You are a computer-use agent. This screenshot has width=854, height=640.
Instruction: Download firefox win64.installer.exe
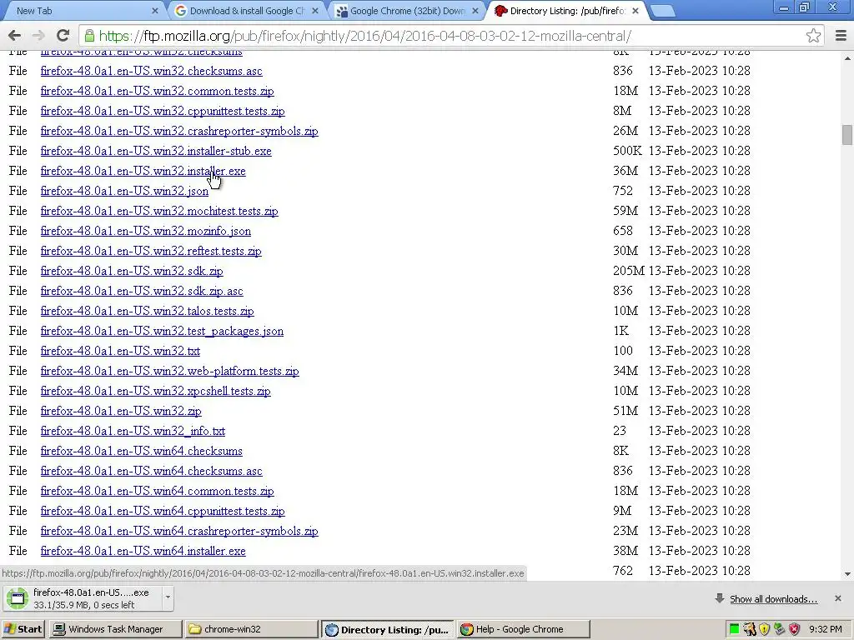pyautogui.click(x=143, y=552)
